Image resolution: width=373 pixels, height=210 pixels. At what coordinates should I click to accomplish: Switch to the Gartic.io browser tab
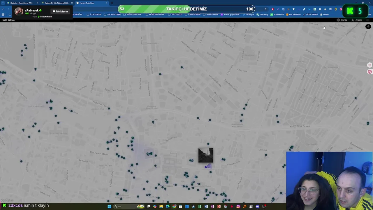click(21, 3)
